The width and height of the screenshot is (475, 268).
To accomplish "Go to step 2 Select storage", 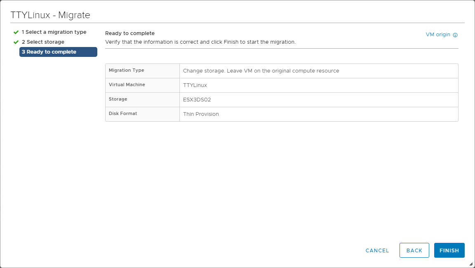I will [43, 42].
